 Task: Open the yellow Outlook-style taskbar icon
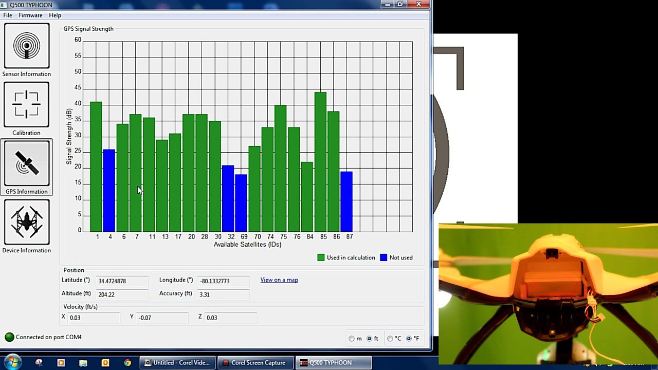(105, 362)
